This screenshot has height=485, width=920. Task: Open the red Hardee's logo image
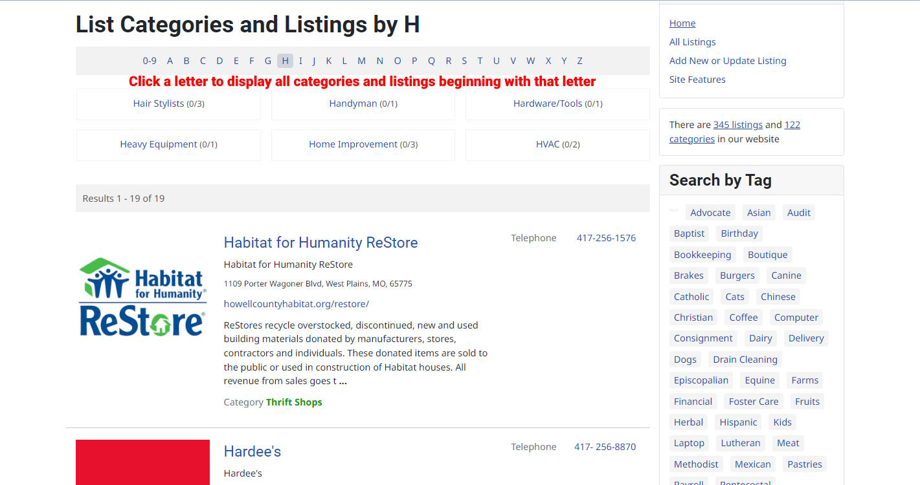(x=142, y=462)
